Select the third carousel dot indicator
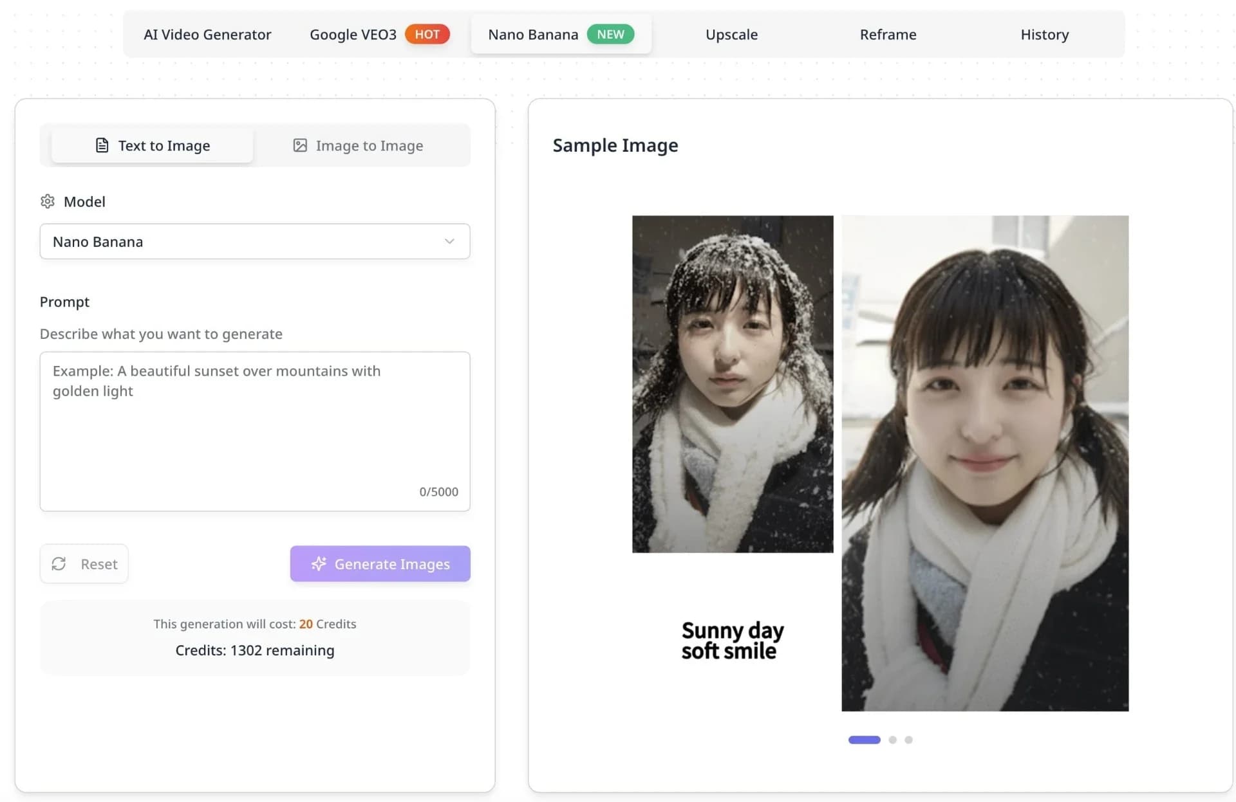Viewport: 1236px width, 802px height. pyautogui.click(x=909, y=740)
